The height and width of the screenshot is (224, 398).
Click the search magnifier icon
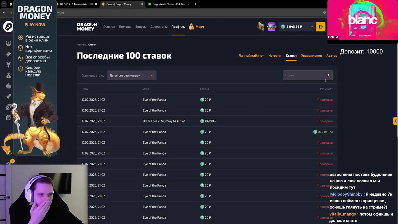pos(328,75)
